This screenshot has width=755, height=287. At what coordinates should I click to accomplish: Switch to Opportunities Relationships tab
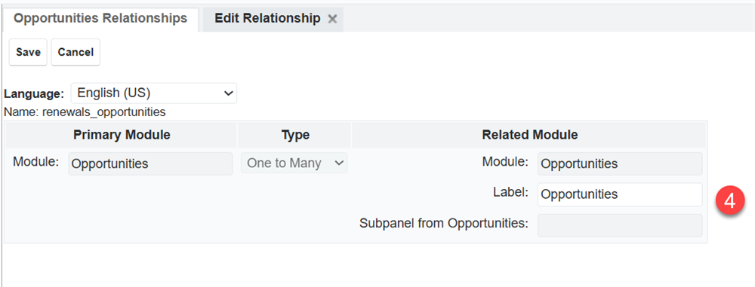(x=100, y=19)
